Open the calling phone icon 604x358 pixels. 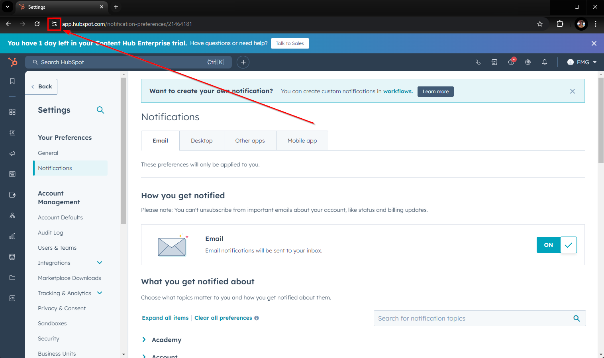click(x=478, y=62)
